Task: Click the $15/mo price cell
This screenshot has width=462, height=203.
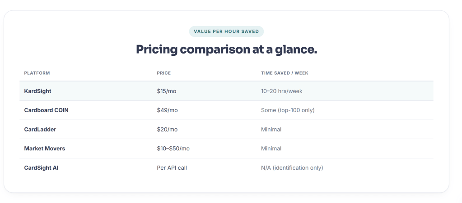Action: click(167, 91)
